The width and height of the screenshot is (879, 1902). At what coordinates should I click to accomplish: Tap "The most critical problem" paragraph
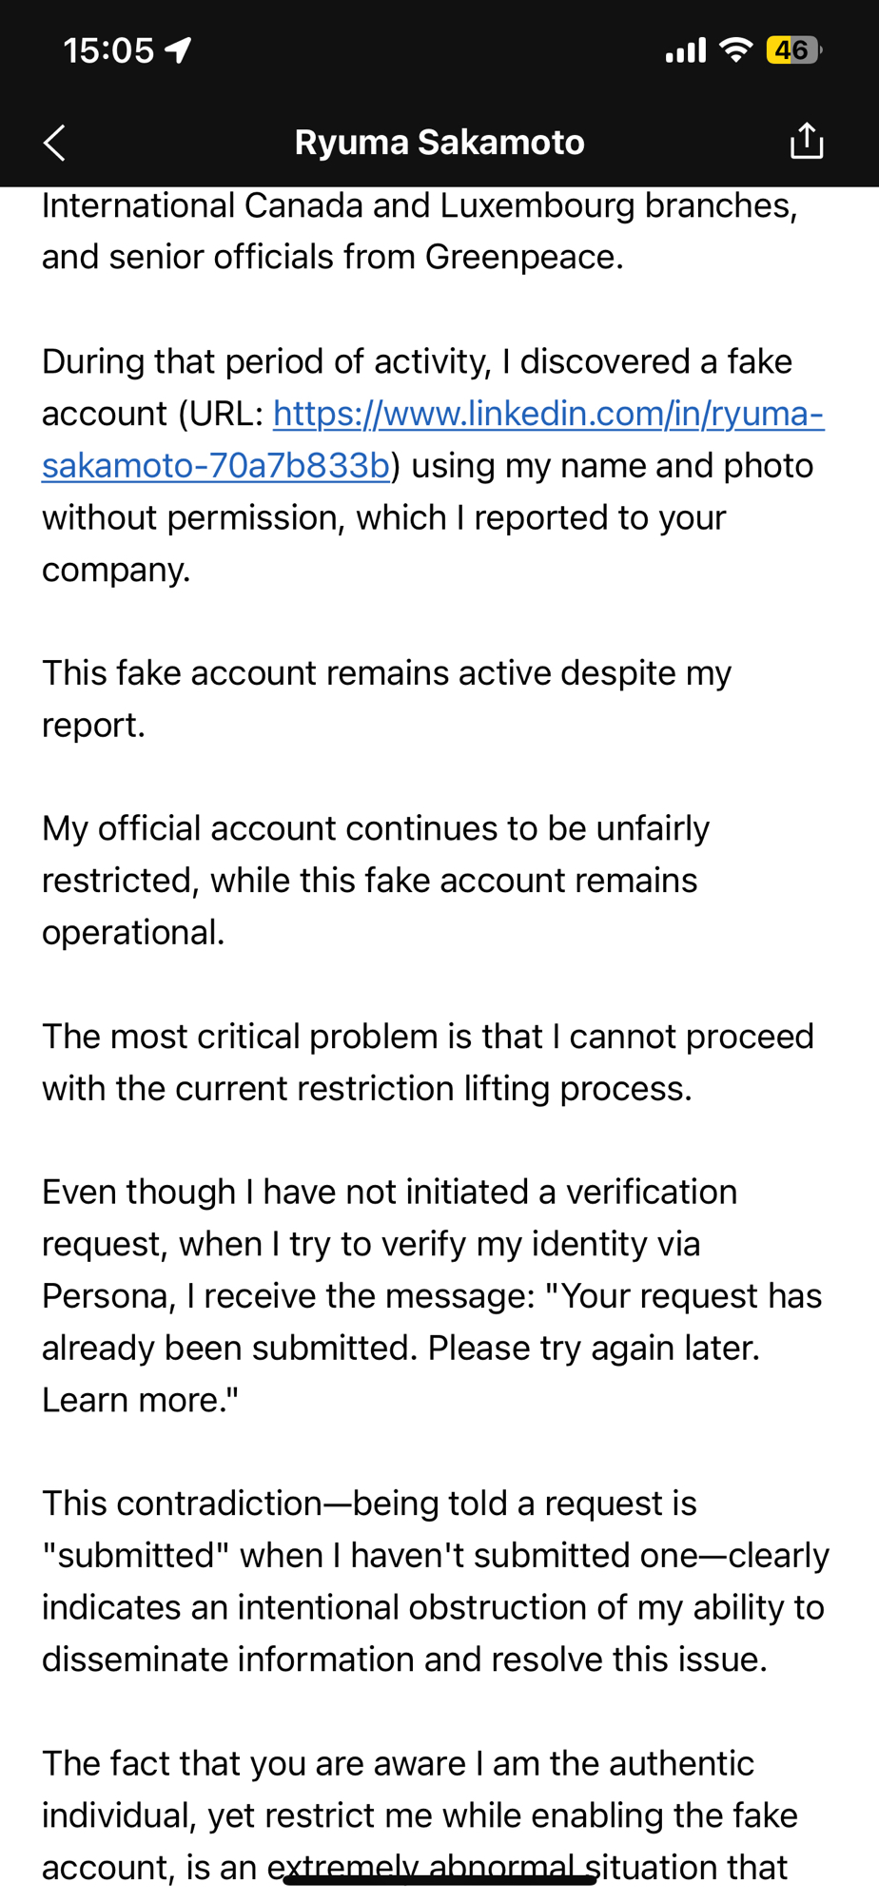click(427, 1061)
